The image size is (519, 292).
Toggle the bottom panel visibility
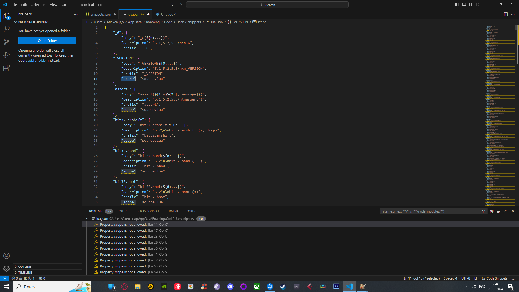[464, 5]
